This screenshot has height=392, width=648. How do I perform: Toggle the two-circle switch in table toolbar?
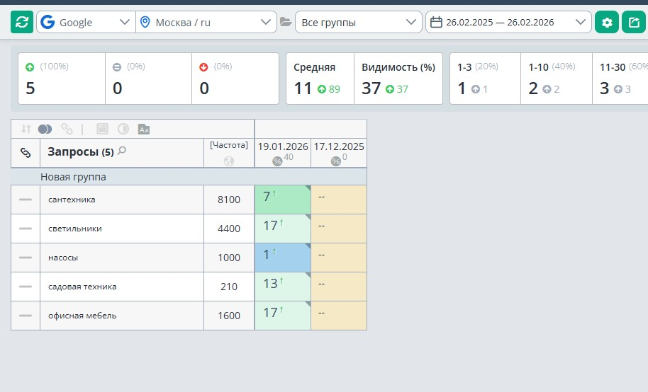[x=45, y=129]
